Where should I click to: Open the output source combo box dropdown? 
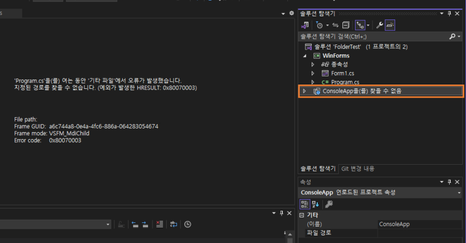[108, 224]
